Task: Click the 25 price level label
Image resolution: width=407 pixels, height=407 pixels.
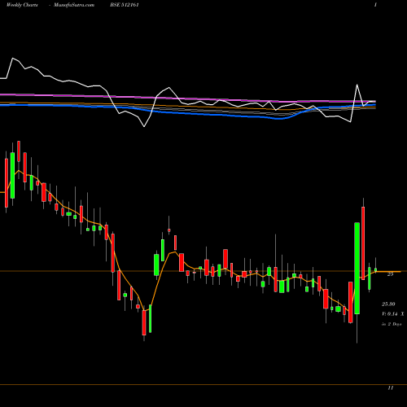Action: (x=390, y=274)
